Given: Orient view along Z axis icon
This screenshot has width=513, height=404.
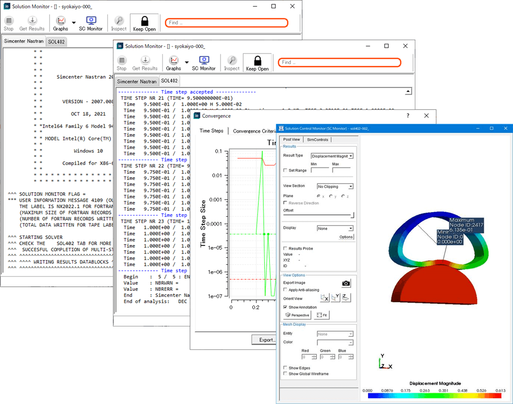Looking at the screenshot, I should [346, 298].
